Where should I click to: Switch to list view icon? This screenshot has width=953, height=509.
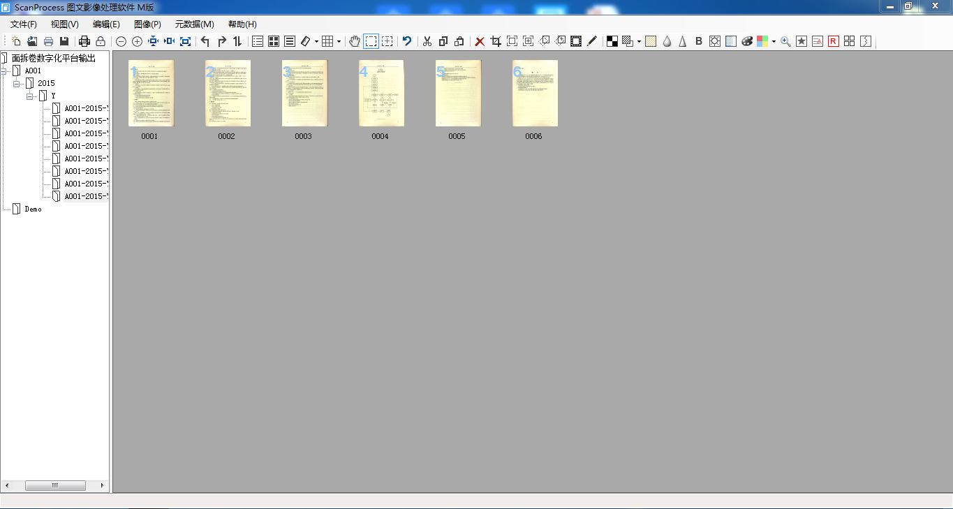click(258, 41)
